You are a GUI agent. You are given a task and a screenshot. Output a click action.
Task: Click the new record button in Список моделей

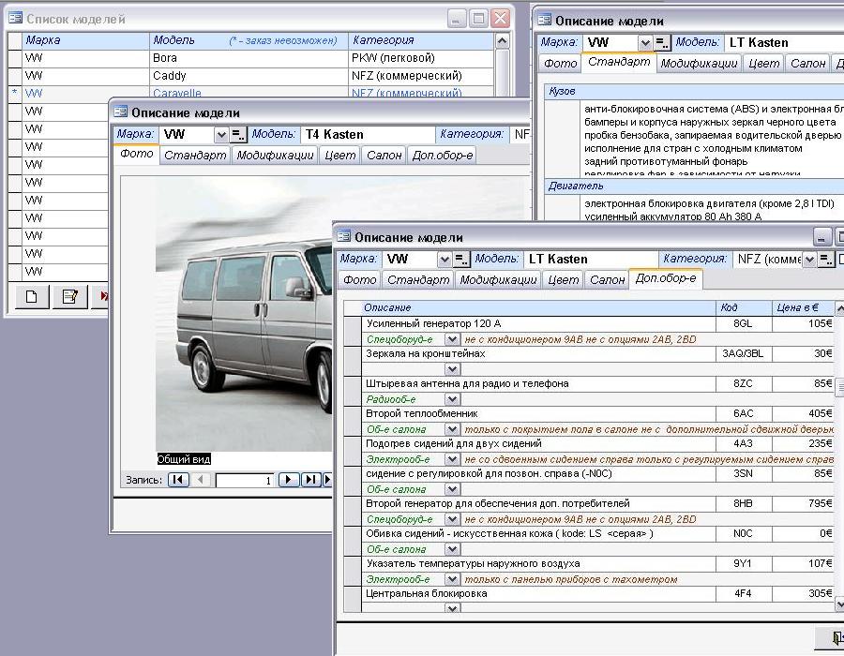[31, 297]
